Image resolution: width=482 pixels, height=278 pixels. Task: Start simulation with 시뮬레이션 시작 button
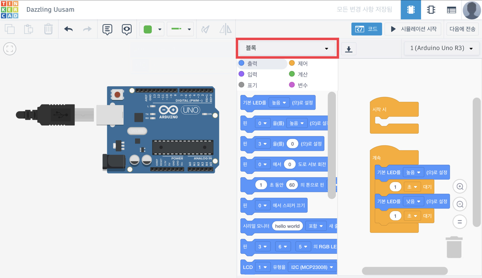point(413,29)
